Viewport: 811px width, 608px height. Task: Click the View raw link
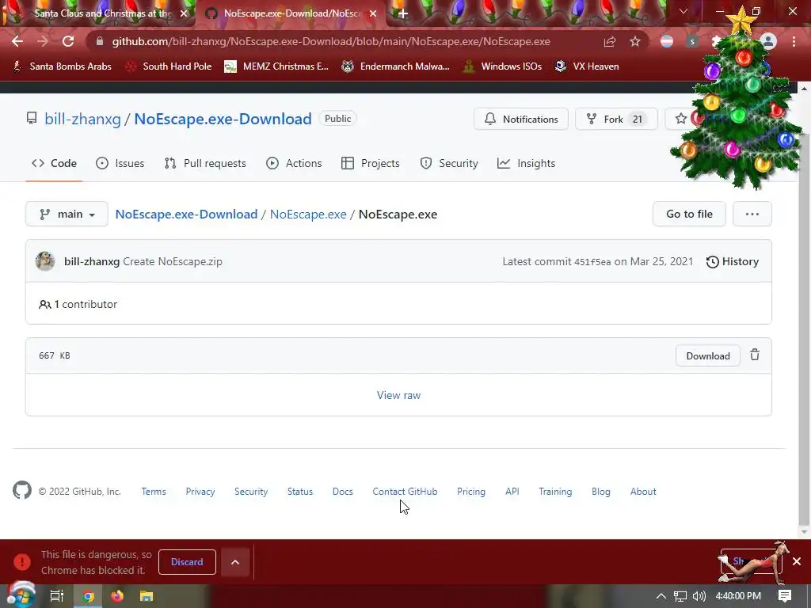pos(399,395)
